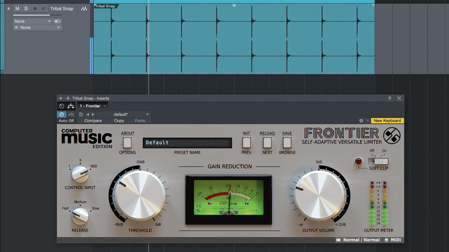This screenshot has height=252, width=449.
Task: Click the RELOAD/NEXT button
Action: 267,143
